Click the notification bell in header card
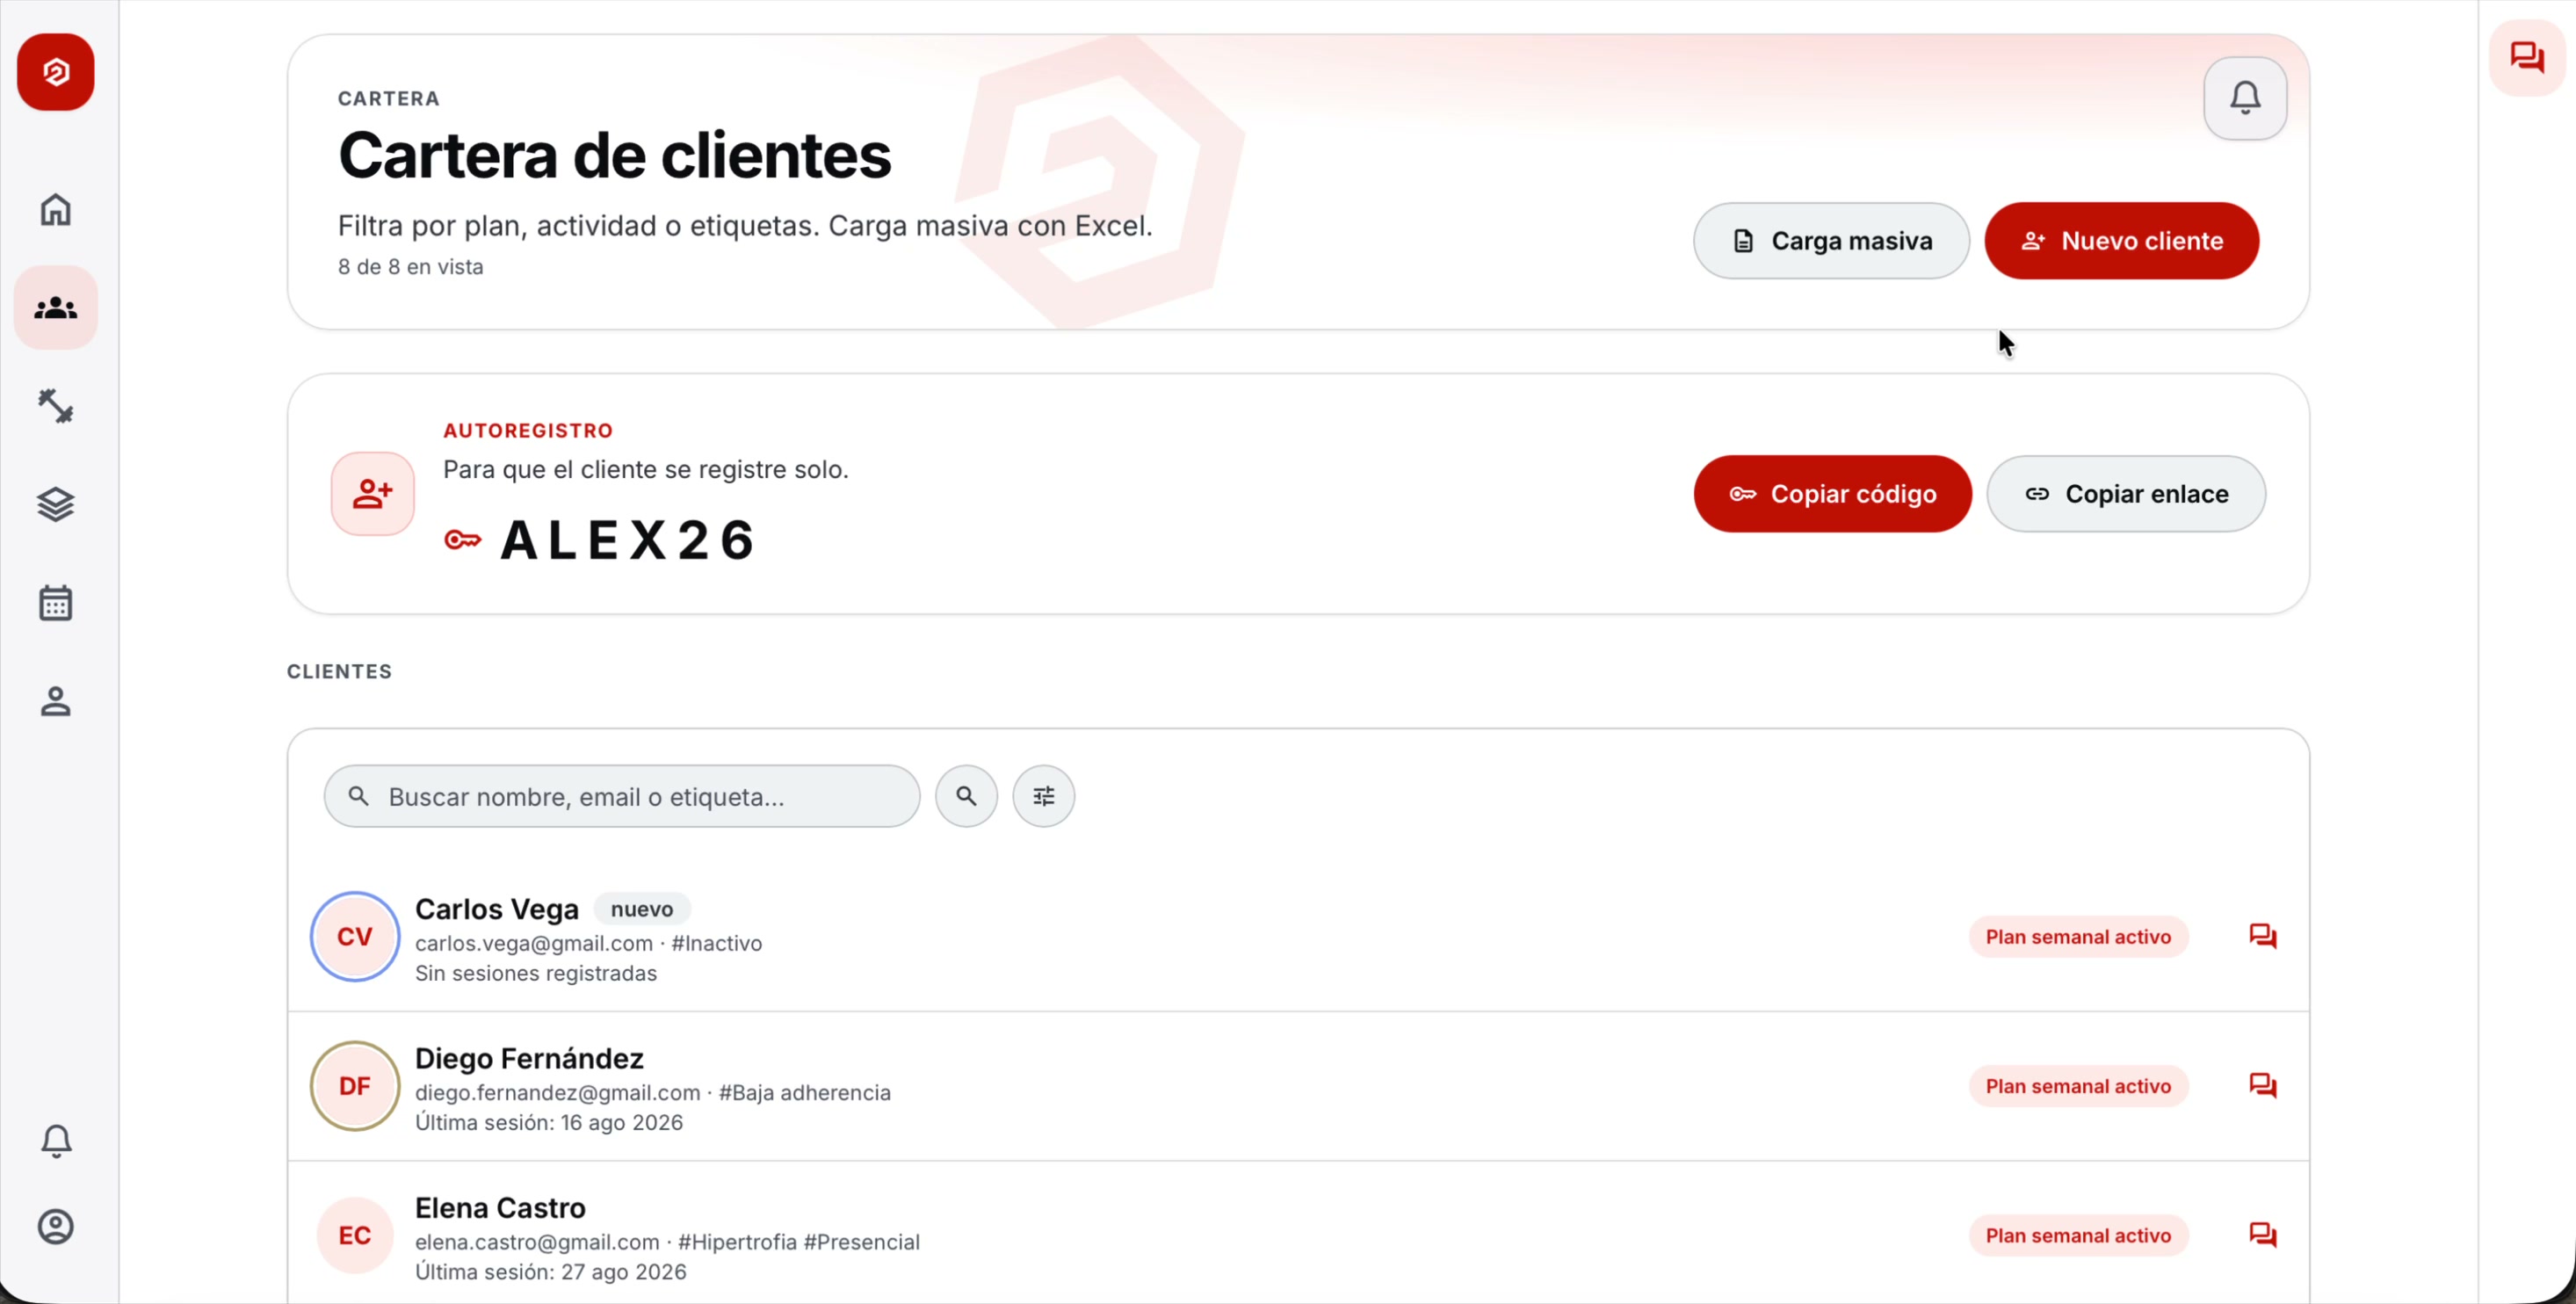2576x1304 pixels. click(2245, 98)
